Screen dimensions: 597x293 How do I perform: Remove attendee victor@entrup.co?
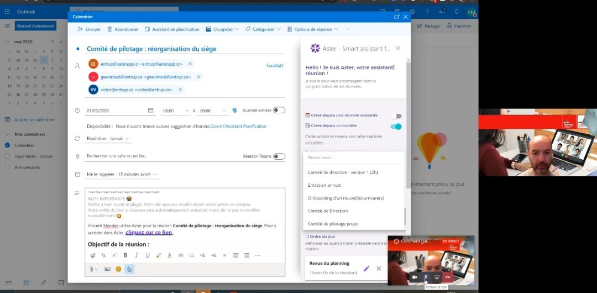tap(180, 90)
